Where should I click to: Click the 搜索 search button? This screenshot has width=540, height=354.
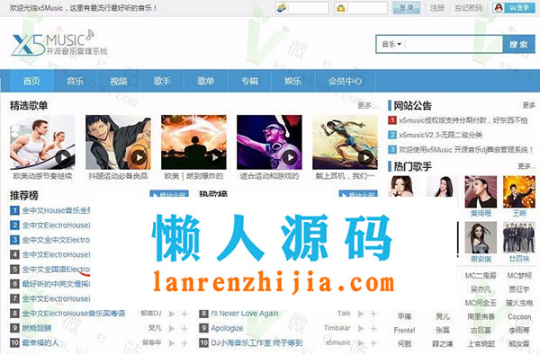[518, 44]
